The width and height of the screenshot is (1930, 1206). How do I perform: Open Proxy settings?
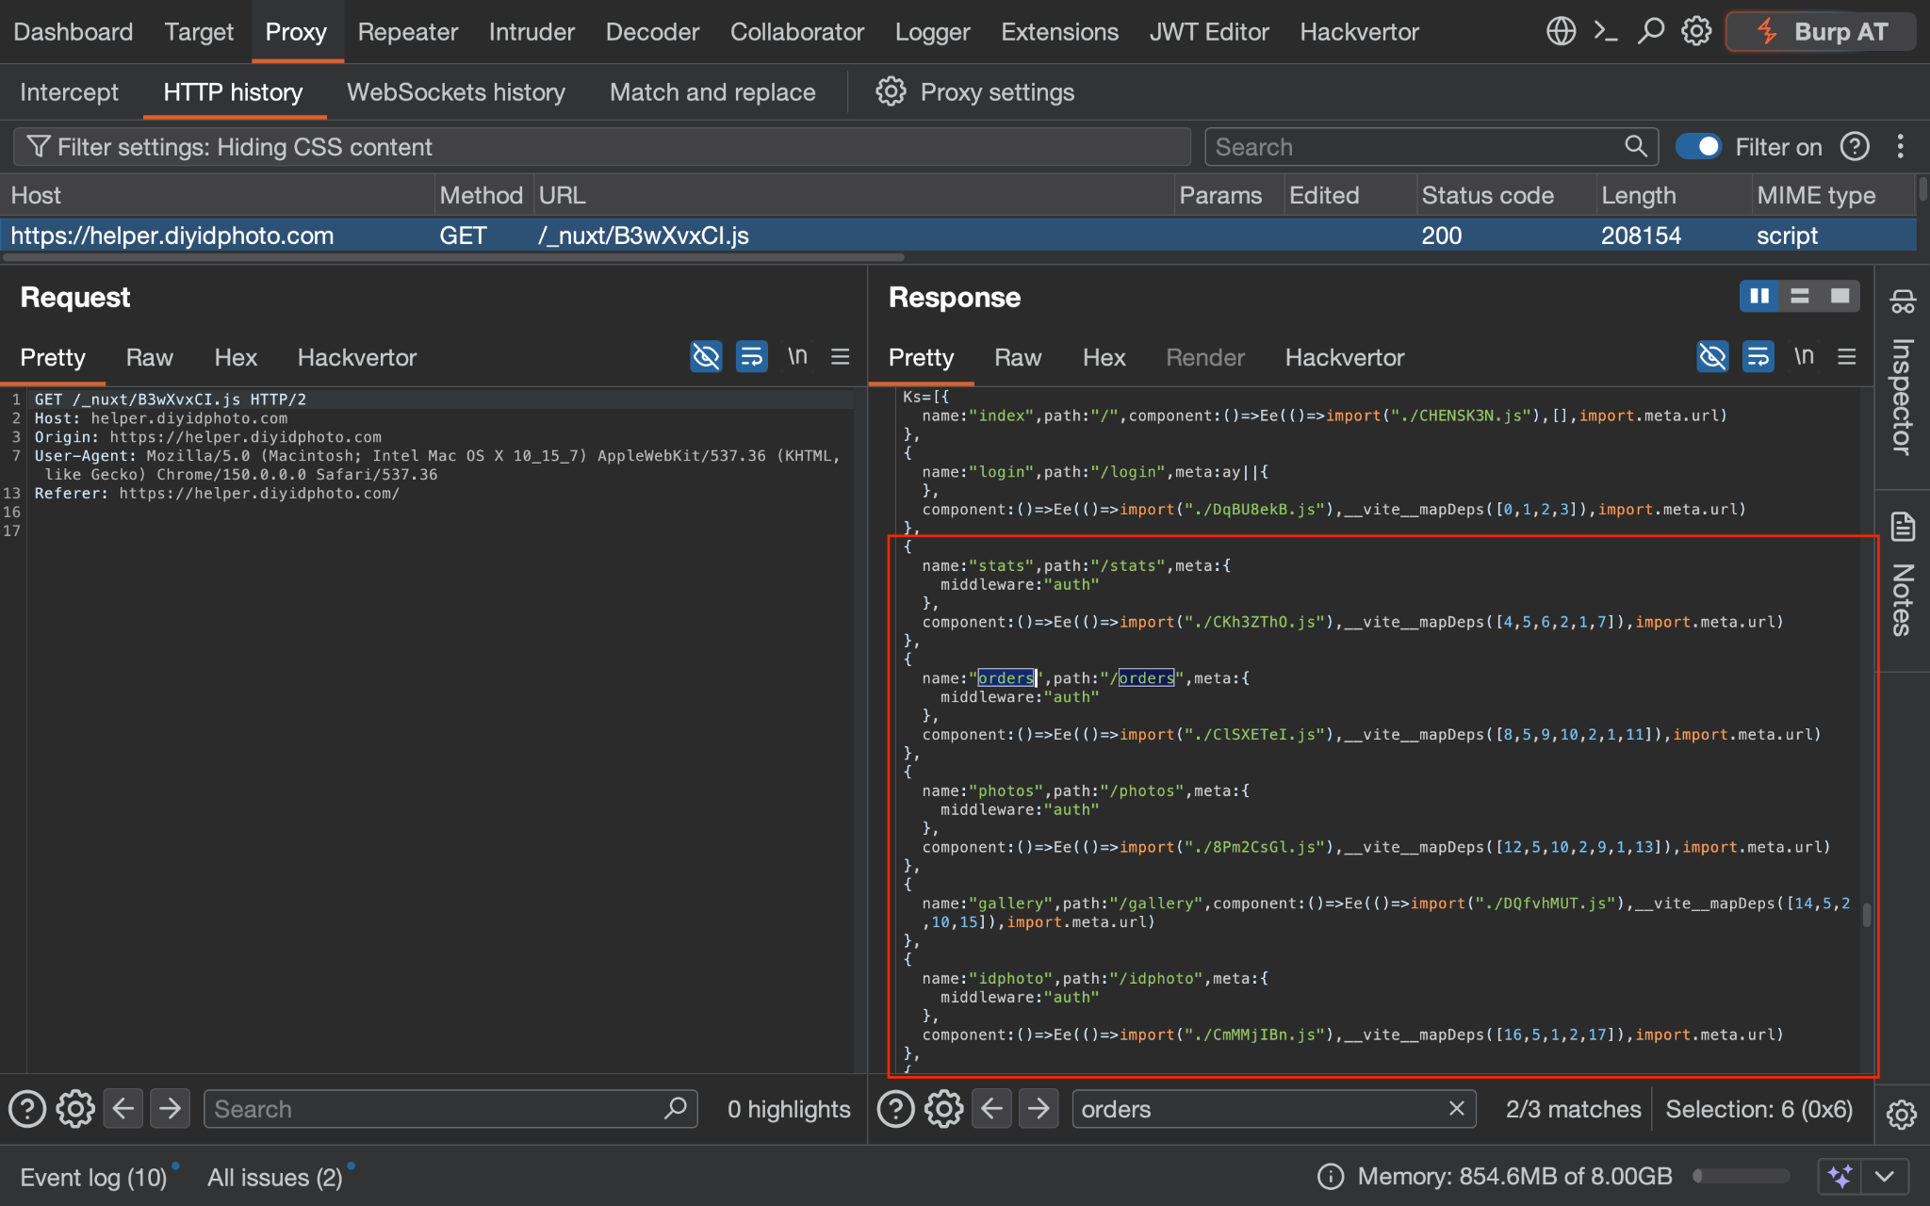click(975, 91)
